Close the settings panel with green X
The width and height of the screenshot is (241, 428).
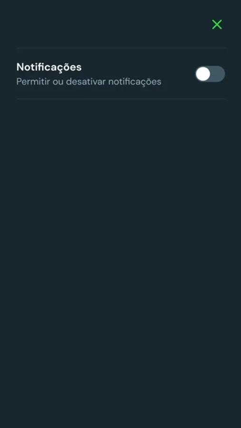pyautogui.click(x=217, y=25)
